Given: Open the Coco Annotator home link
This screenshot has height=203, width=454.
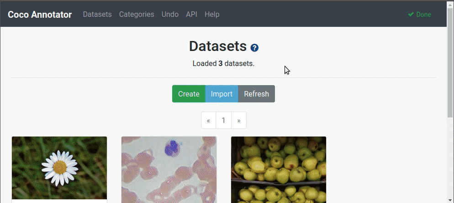Looking at the screenshot, I should pos(40,15).
